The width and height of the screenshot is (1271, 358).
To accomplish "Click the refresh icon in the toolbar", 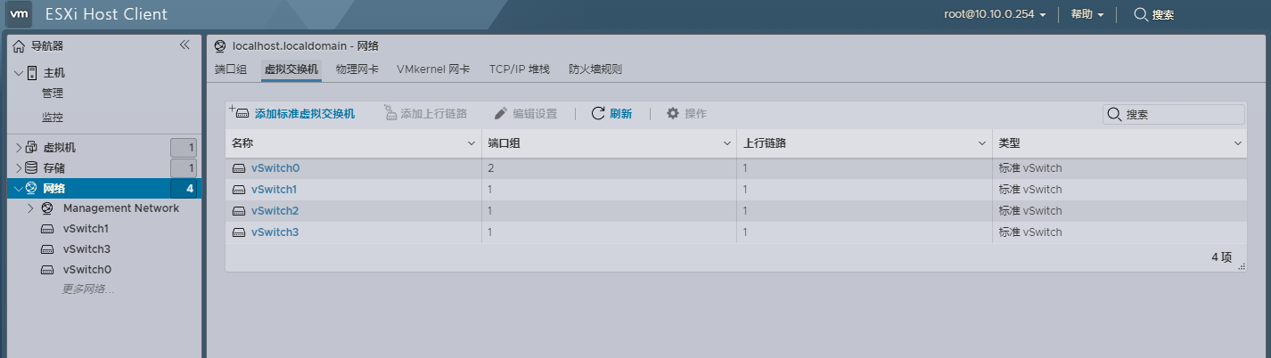I will pos(599,113).
